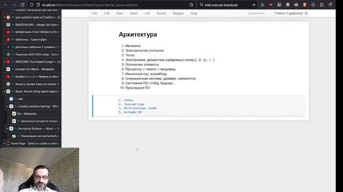This screenshot has width=343, height=192.
Task: Open the browser application menu
Action: (330, 5)
